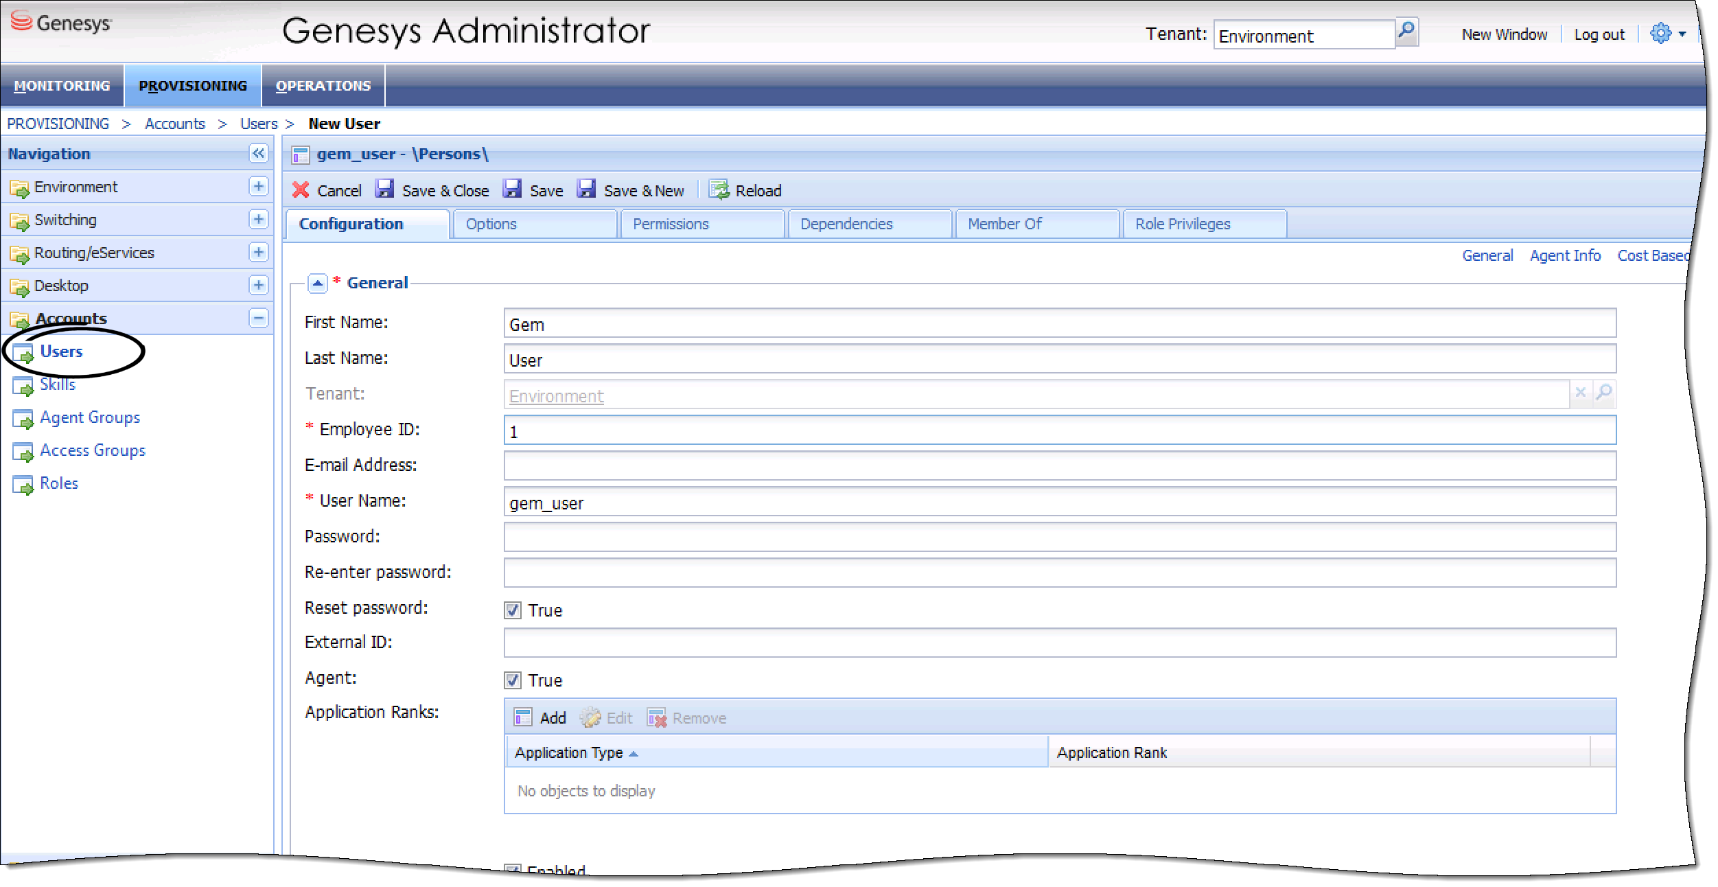Viewport: 1718px width, 887px height.
Task: Switch to the Permissions tab
Action: (670, 224)
